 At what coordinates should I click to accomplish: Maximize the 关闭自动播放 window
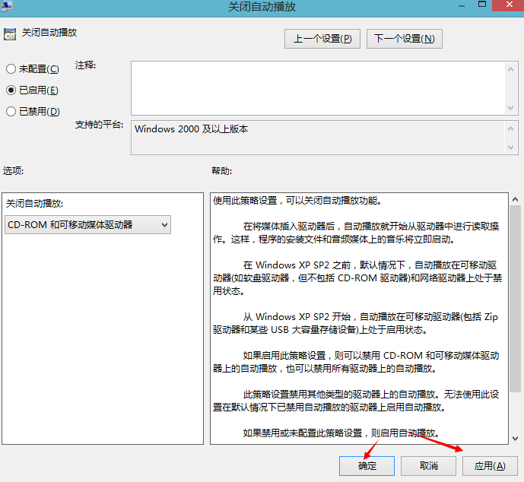tap(482, 5)
